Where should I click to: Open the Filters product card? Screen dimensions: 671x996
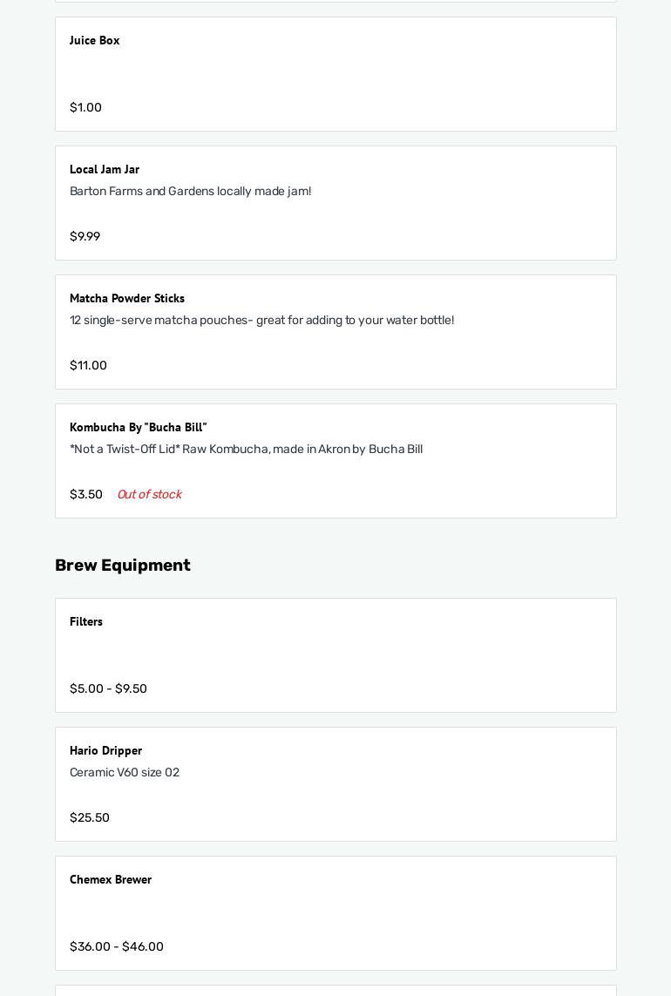[x=335, y=654]
